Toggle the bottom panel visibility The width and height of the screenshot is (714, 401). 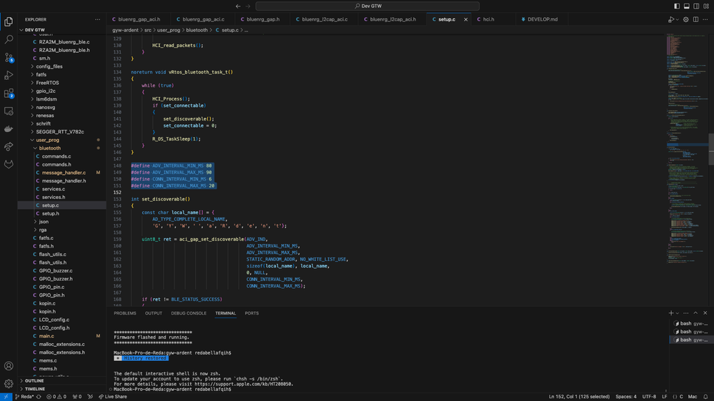(x=686, y=6)
